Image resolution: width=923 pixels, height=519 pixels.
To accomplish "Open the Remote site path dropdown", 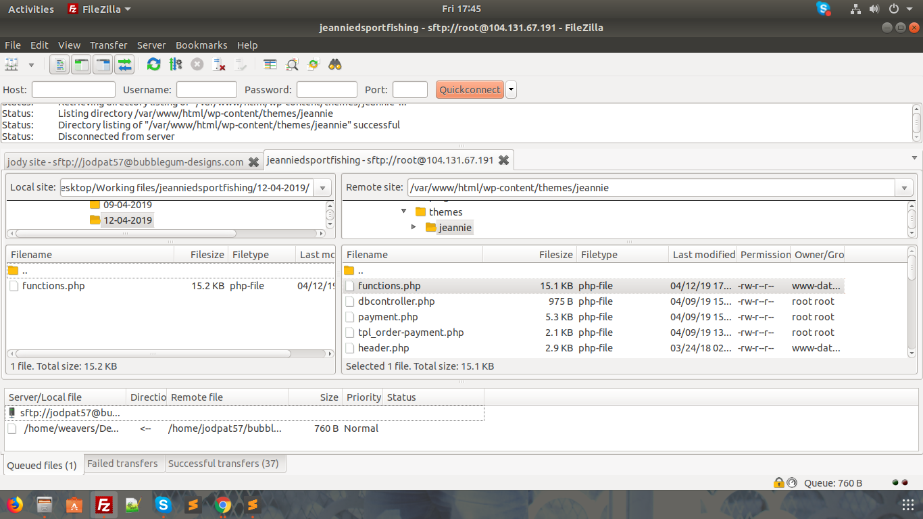I will (x=905, y=188).
